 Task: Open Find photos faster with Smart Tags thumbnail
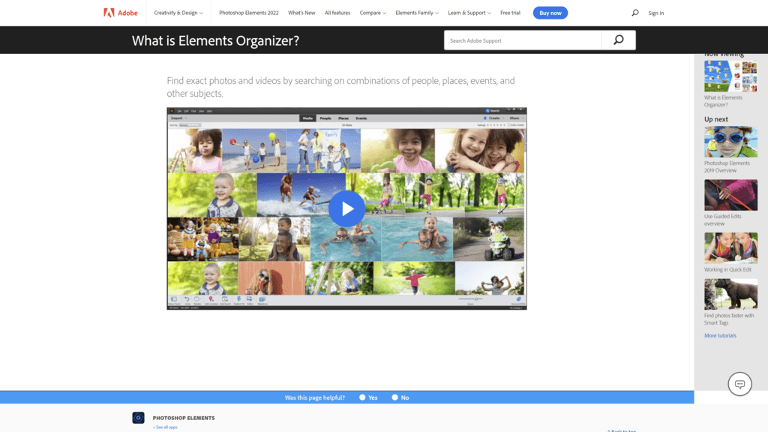(730, 294)
